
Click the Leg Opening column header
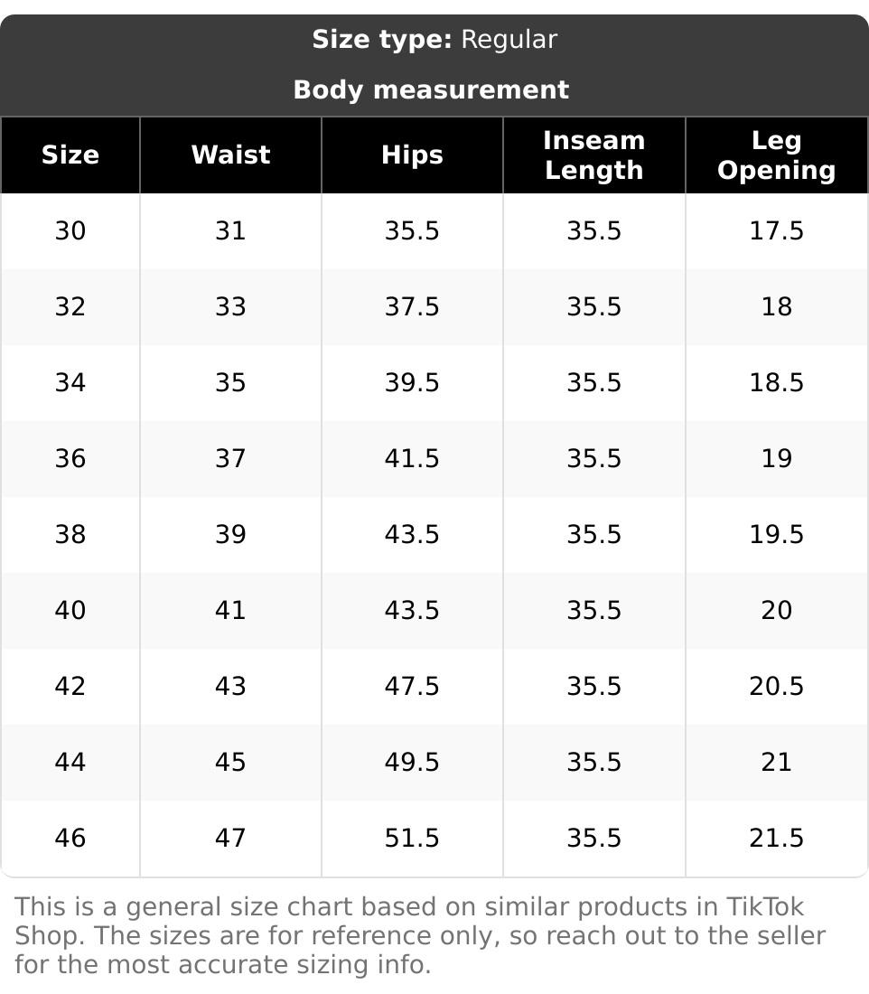776,155
